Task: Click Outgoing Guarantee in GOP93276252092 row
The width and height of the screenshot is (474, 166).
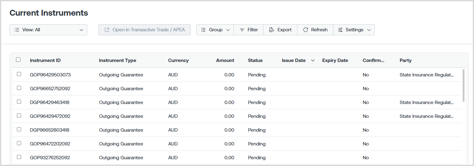Action: (x=121, y=158)
